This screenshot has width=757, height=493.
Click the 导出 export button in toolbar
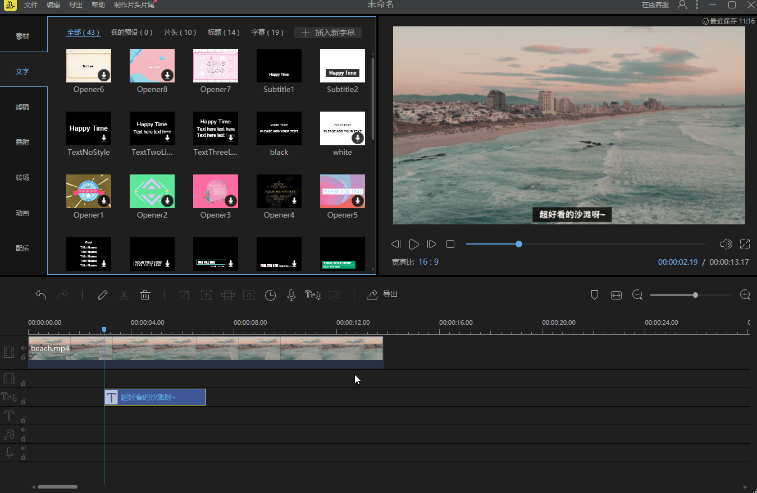pos(382,294)
